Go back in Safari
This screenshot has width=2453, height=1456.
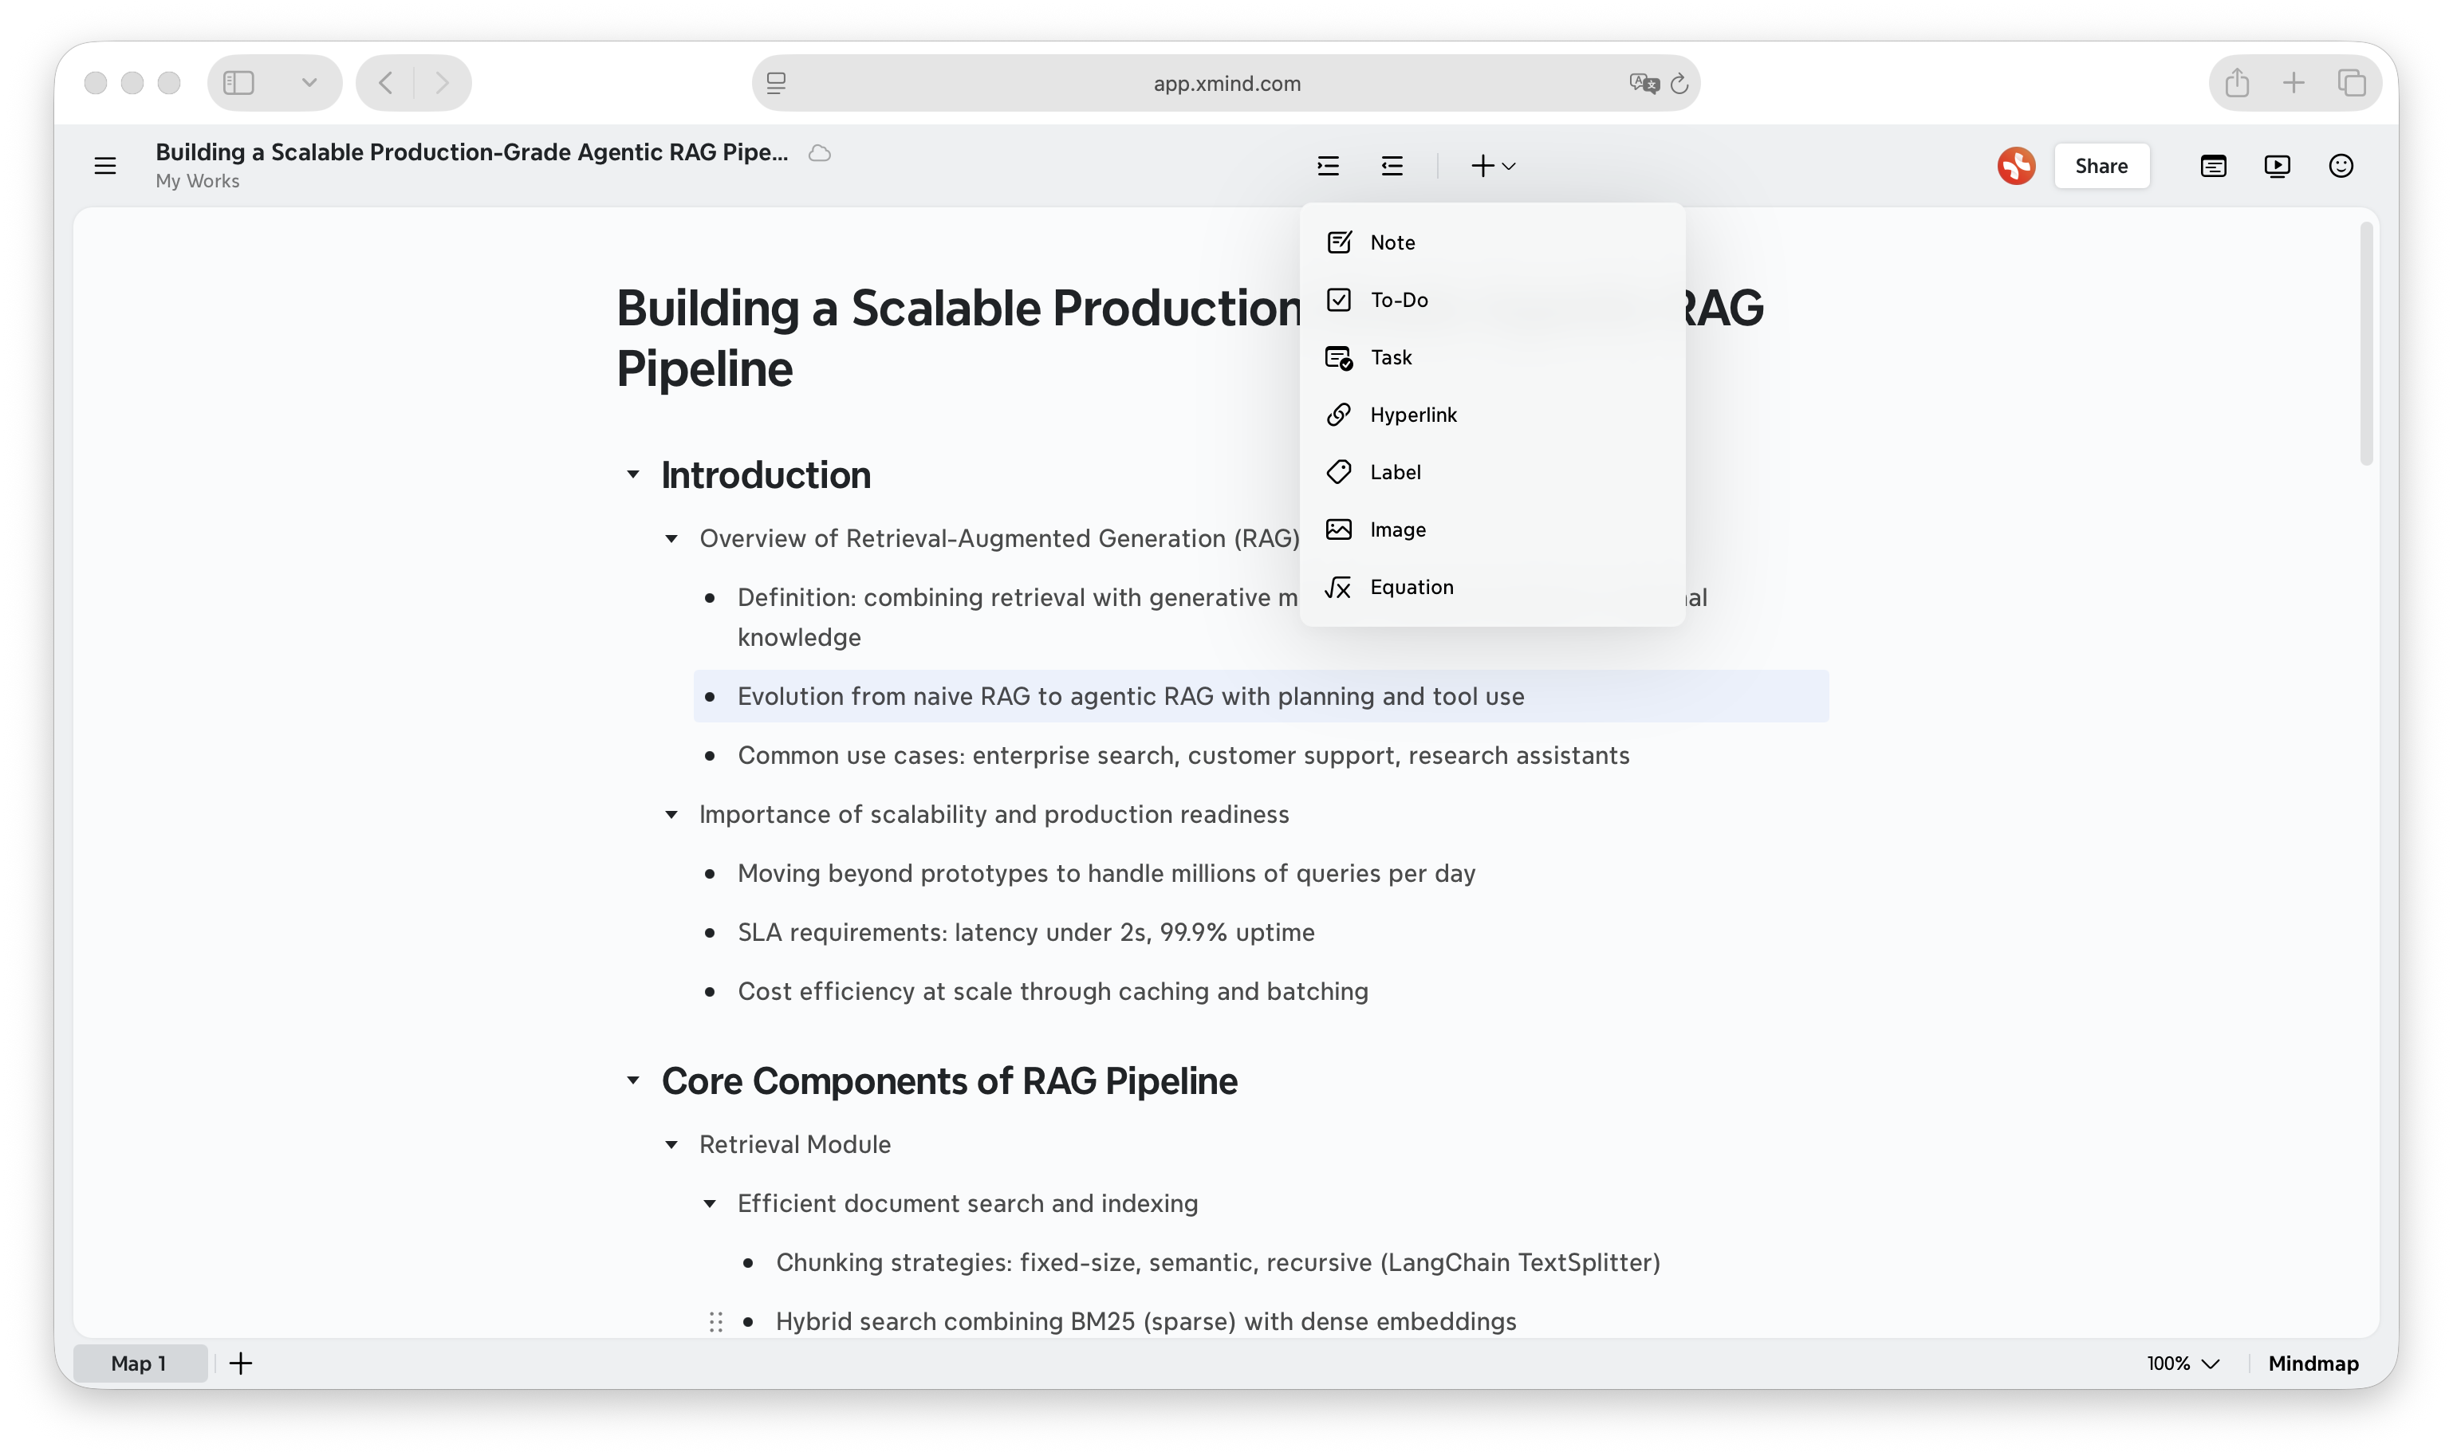tap(386, 82)
